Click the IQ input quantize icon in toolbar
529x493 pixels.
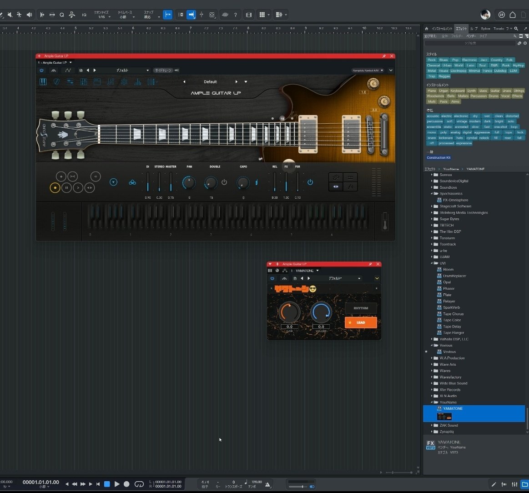click(84, 15)
